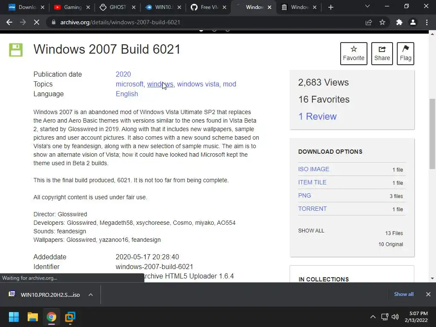Open the mod topic link
Viewport: 436px width, 327px height.
tap(229, 84)
